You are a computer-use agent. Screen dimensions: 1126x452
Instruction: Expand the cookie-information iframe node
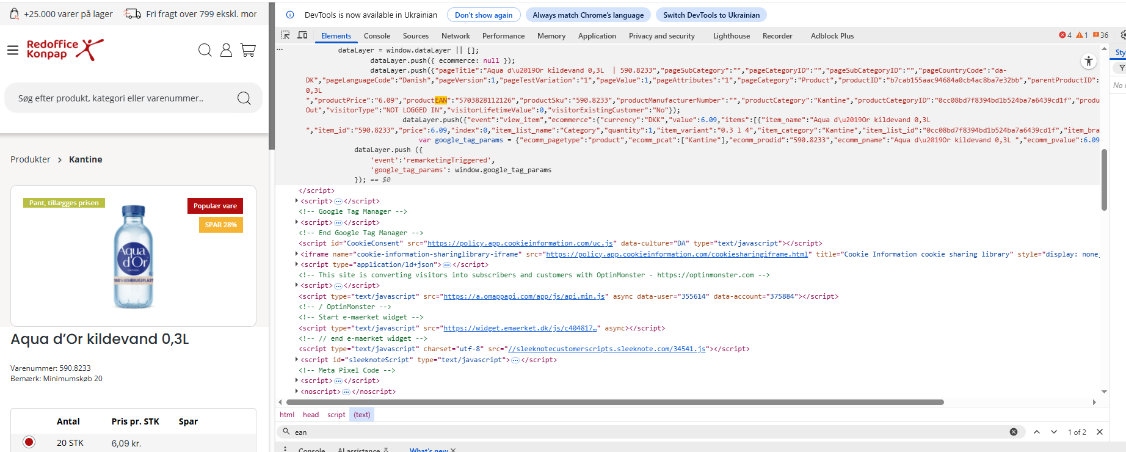(297, 254)
